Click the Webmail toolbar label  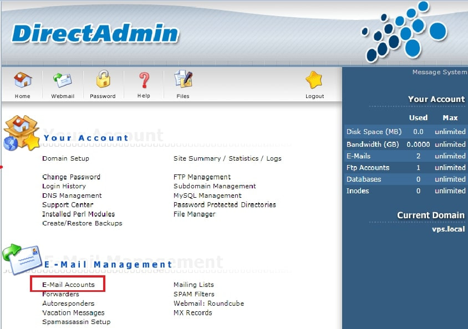(63, 96)
